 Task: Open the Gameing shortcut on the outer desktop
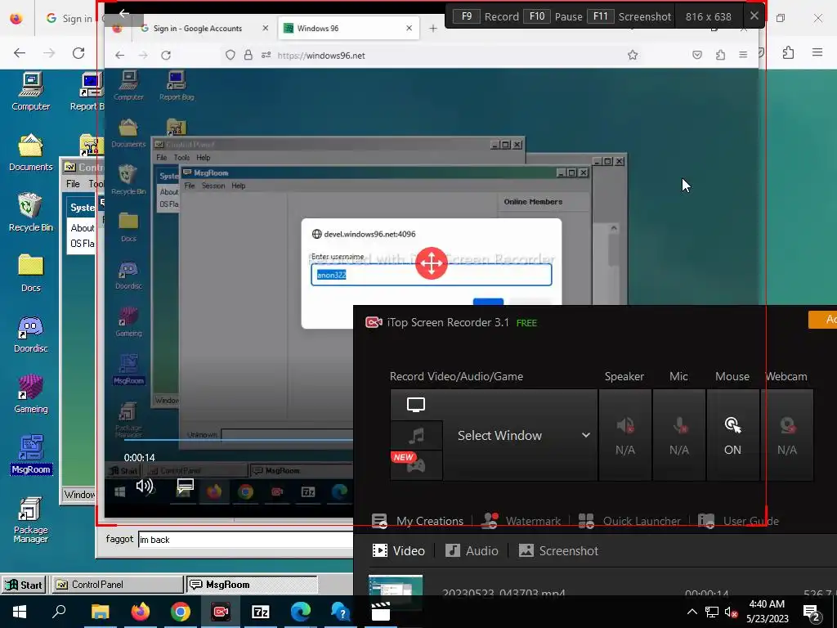(x=30, y=394)
